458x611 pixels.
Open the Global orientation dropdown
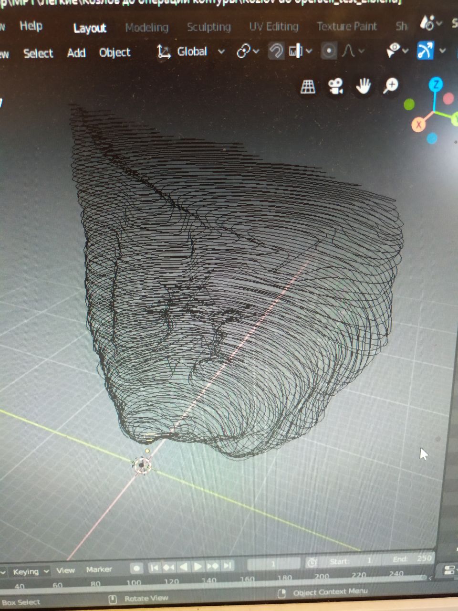[200, 51]
